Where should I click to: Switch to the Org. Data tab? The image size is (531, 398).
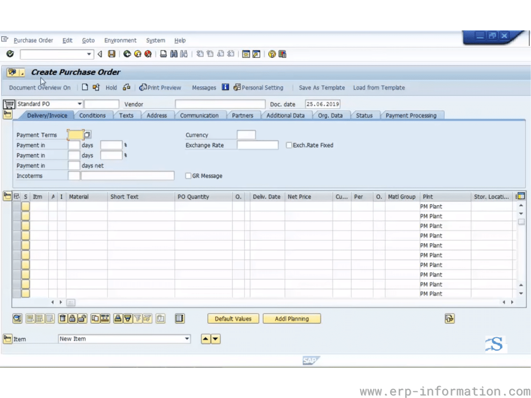pyautogui.click(x=331, y=115)
